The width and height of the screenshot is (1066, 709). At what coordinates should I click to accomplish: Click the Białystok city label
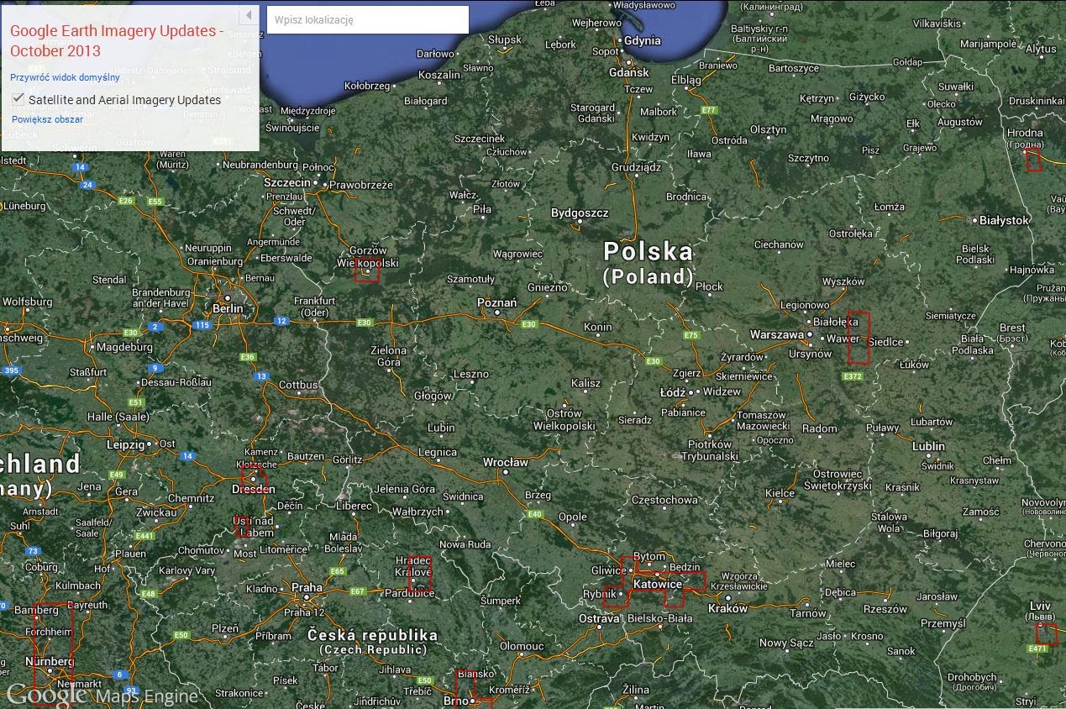click(x=1005, y=220)
